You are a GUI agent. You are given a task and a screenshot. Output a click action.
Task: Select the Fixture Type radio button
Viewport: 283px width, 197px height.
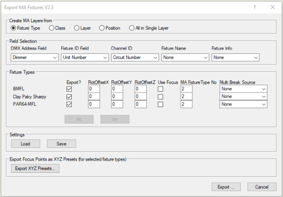14,28
